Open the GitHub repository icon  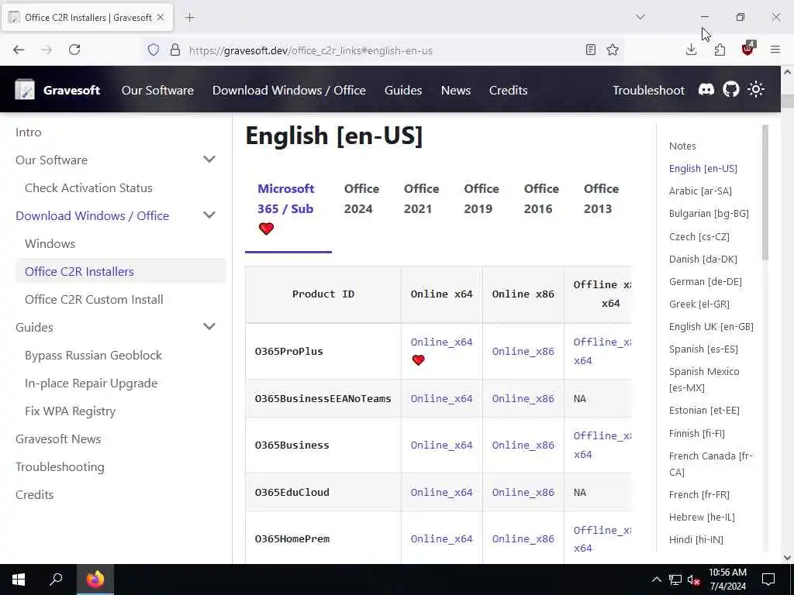point(730,90)
